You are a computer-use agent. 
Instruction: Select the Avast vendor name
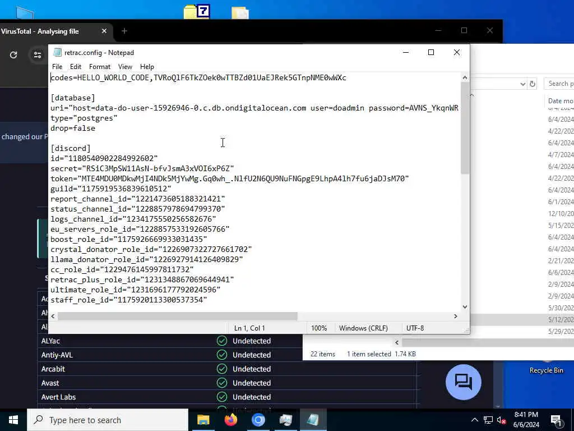click(50, 383)
